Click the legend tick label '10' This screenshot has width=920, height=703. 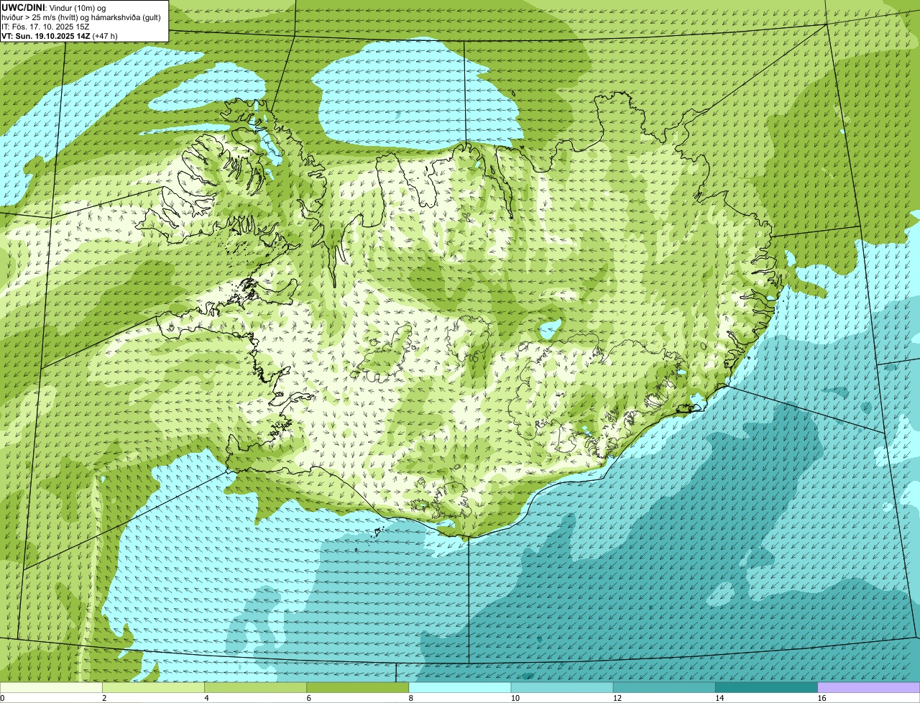coord(515,698)
